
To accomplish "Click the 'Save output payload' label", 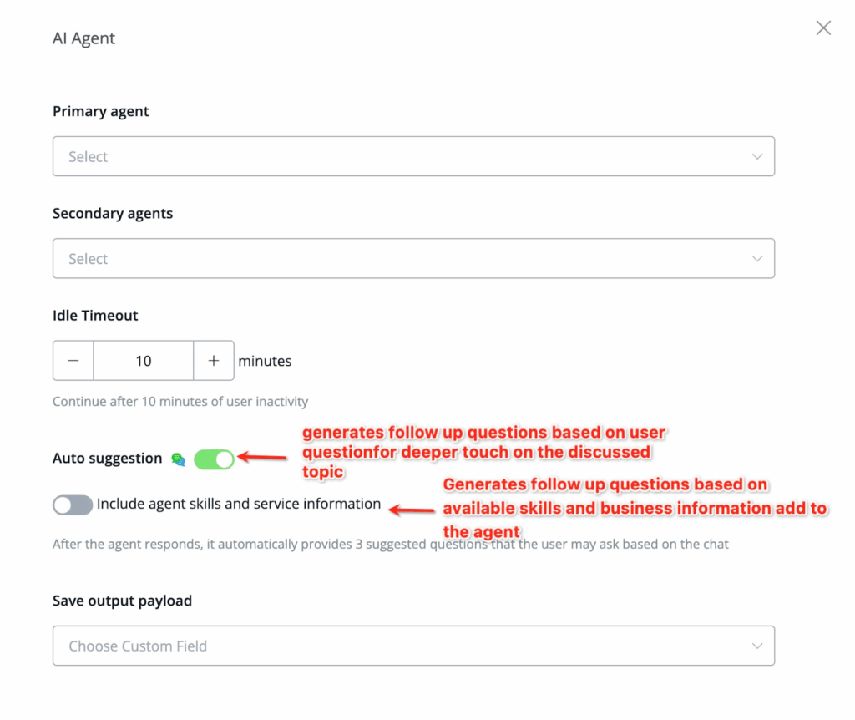I will coord(122,601).
